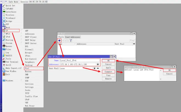
Task: Open Services from the IP submenu
Action: coord(29,84)
